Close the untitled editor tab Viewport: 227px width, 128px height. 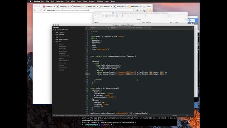point(109,28)
